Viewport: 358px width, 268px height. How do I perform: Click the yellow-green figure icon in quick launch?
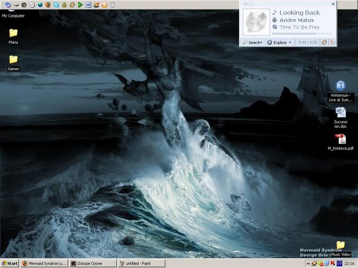pos(64,5)
